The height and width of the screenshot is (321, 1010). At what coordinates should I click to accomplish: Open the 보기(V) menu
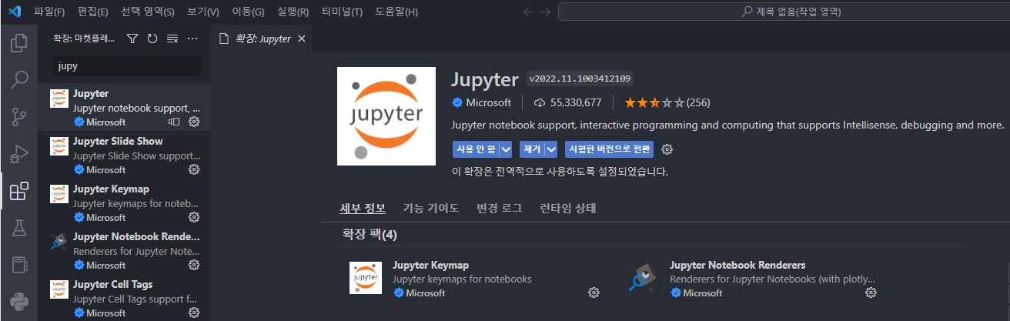(203, 12)
